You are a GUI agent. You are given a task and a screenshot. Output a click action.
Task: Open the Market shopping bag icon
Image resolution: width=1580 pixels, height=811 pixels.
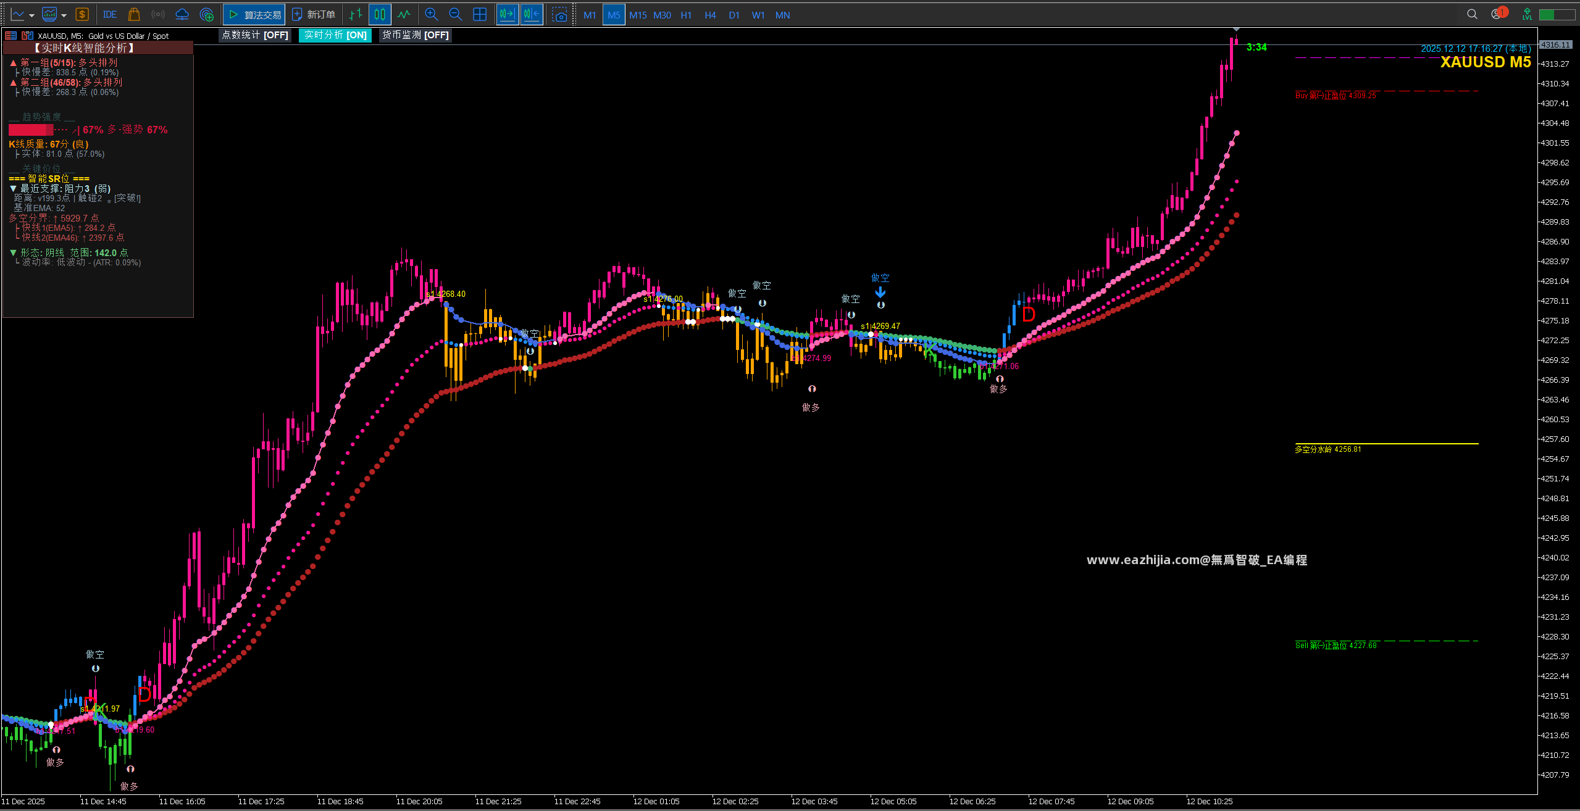tap(133, 14)
